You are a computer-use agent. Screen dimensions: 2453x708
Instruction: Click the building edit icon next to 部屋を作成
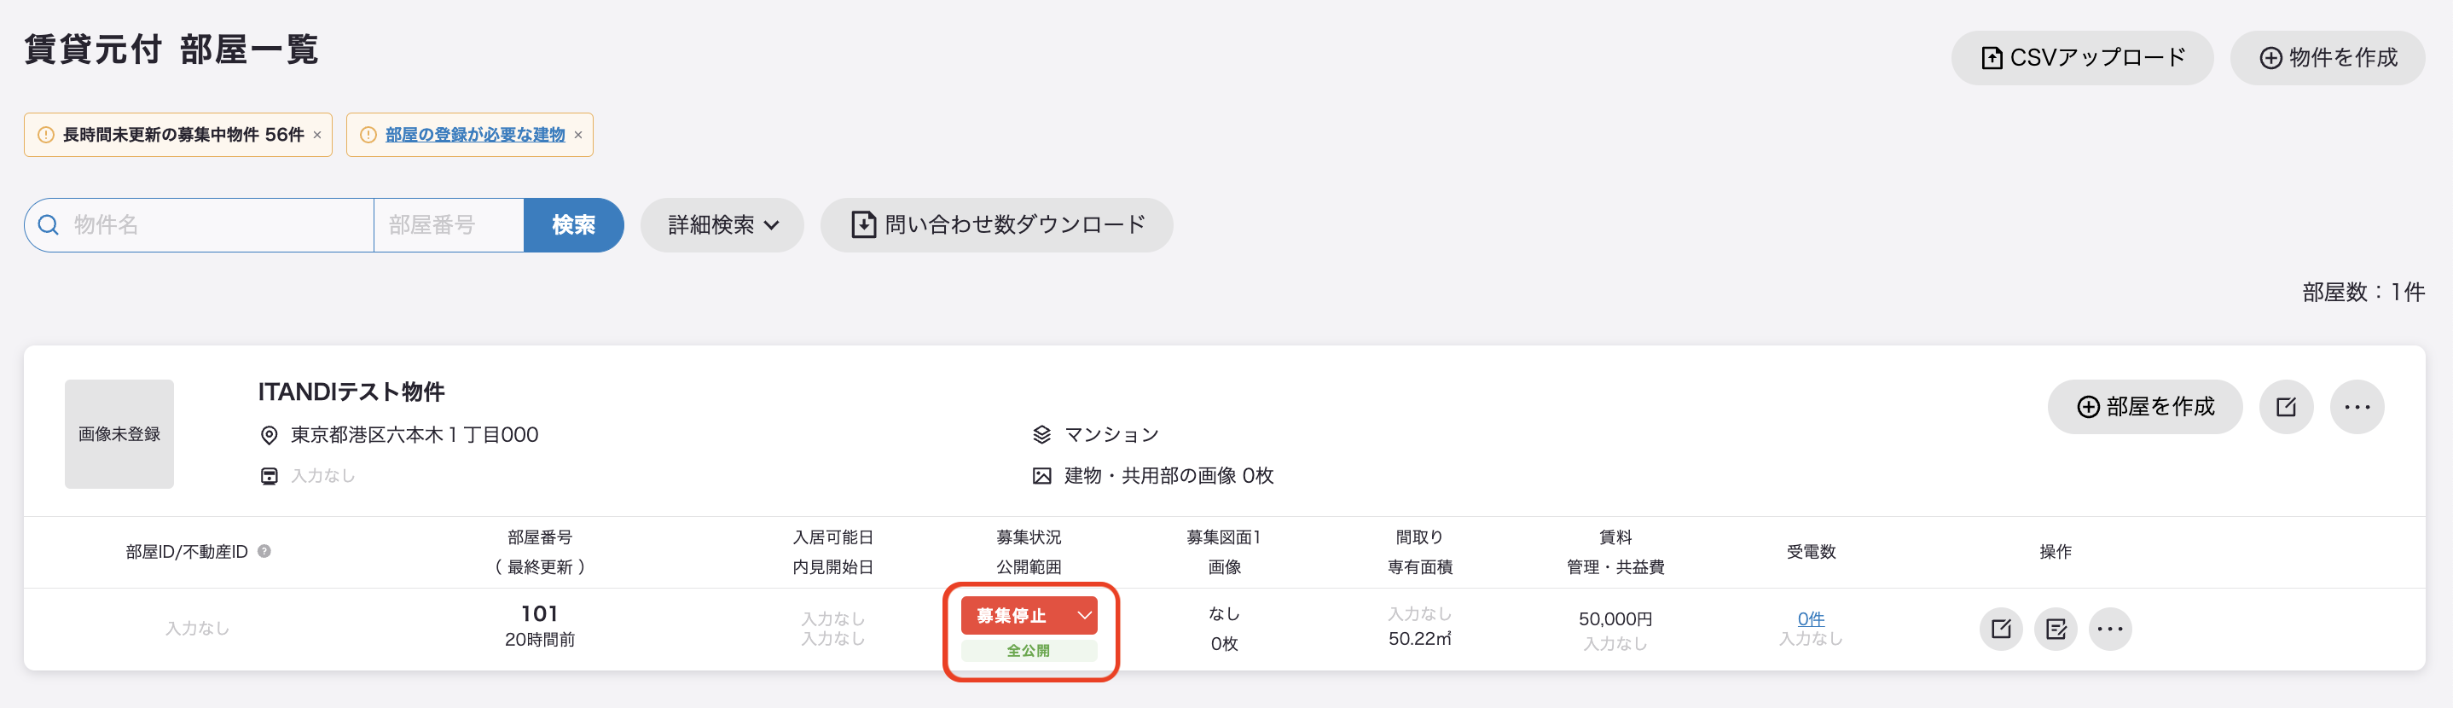2286,407
